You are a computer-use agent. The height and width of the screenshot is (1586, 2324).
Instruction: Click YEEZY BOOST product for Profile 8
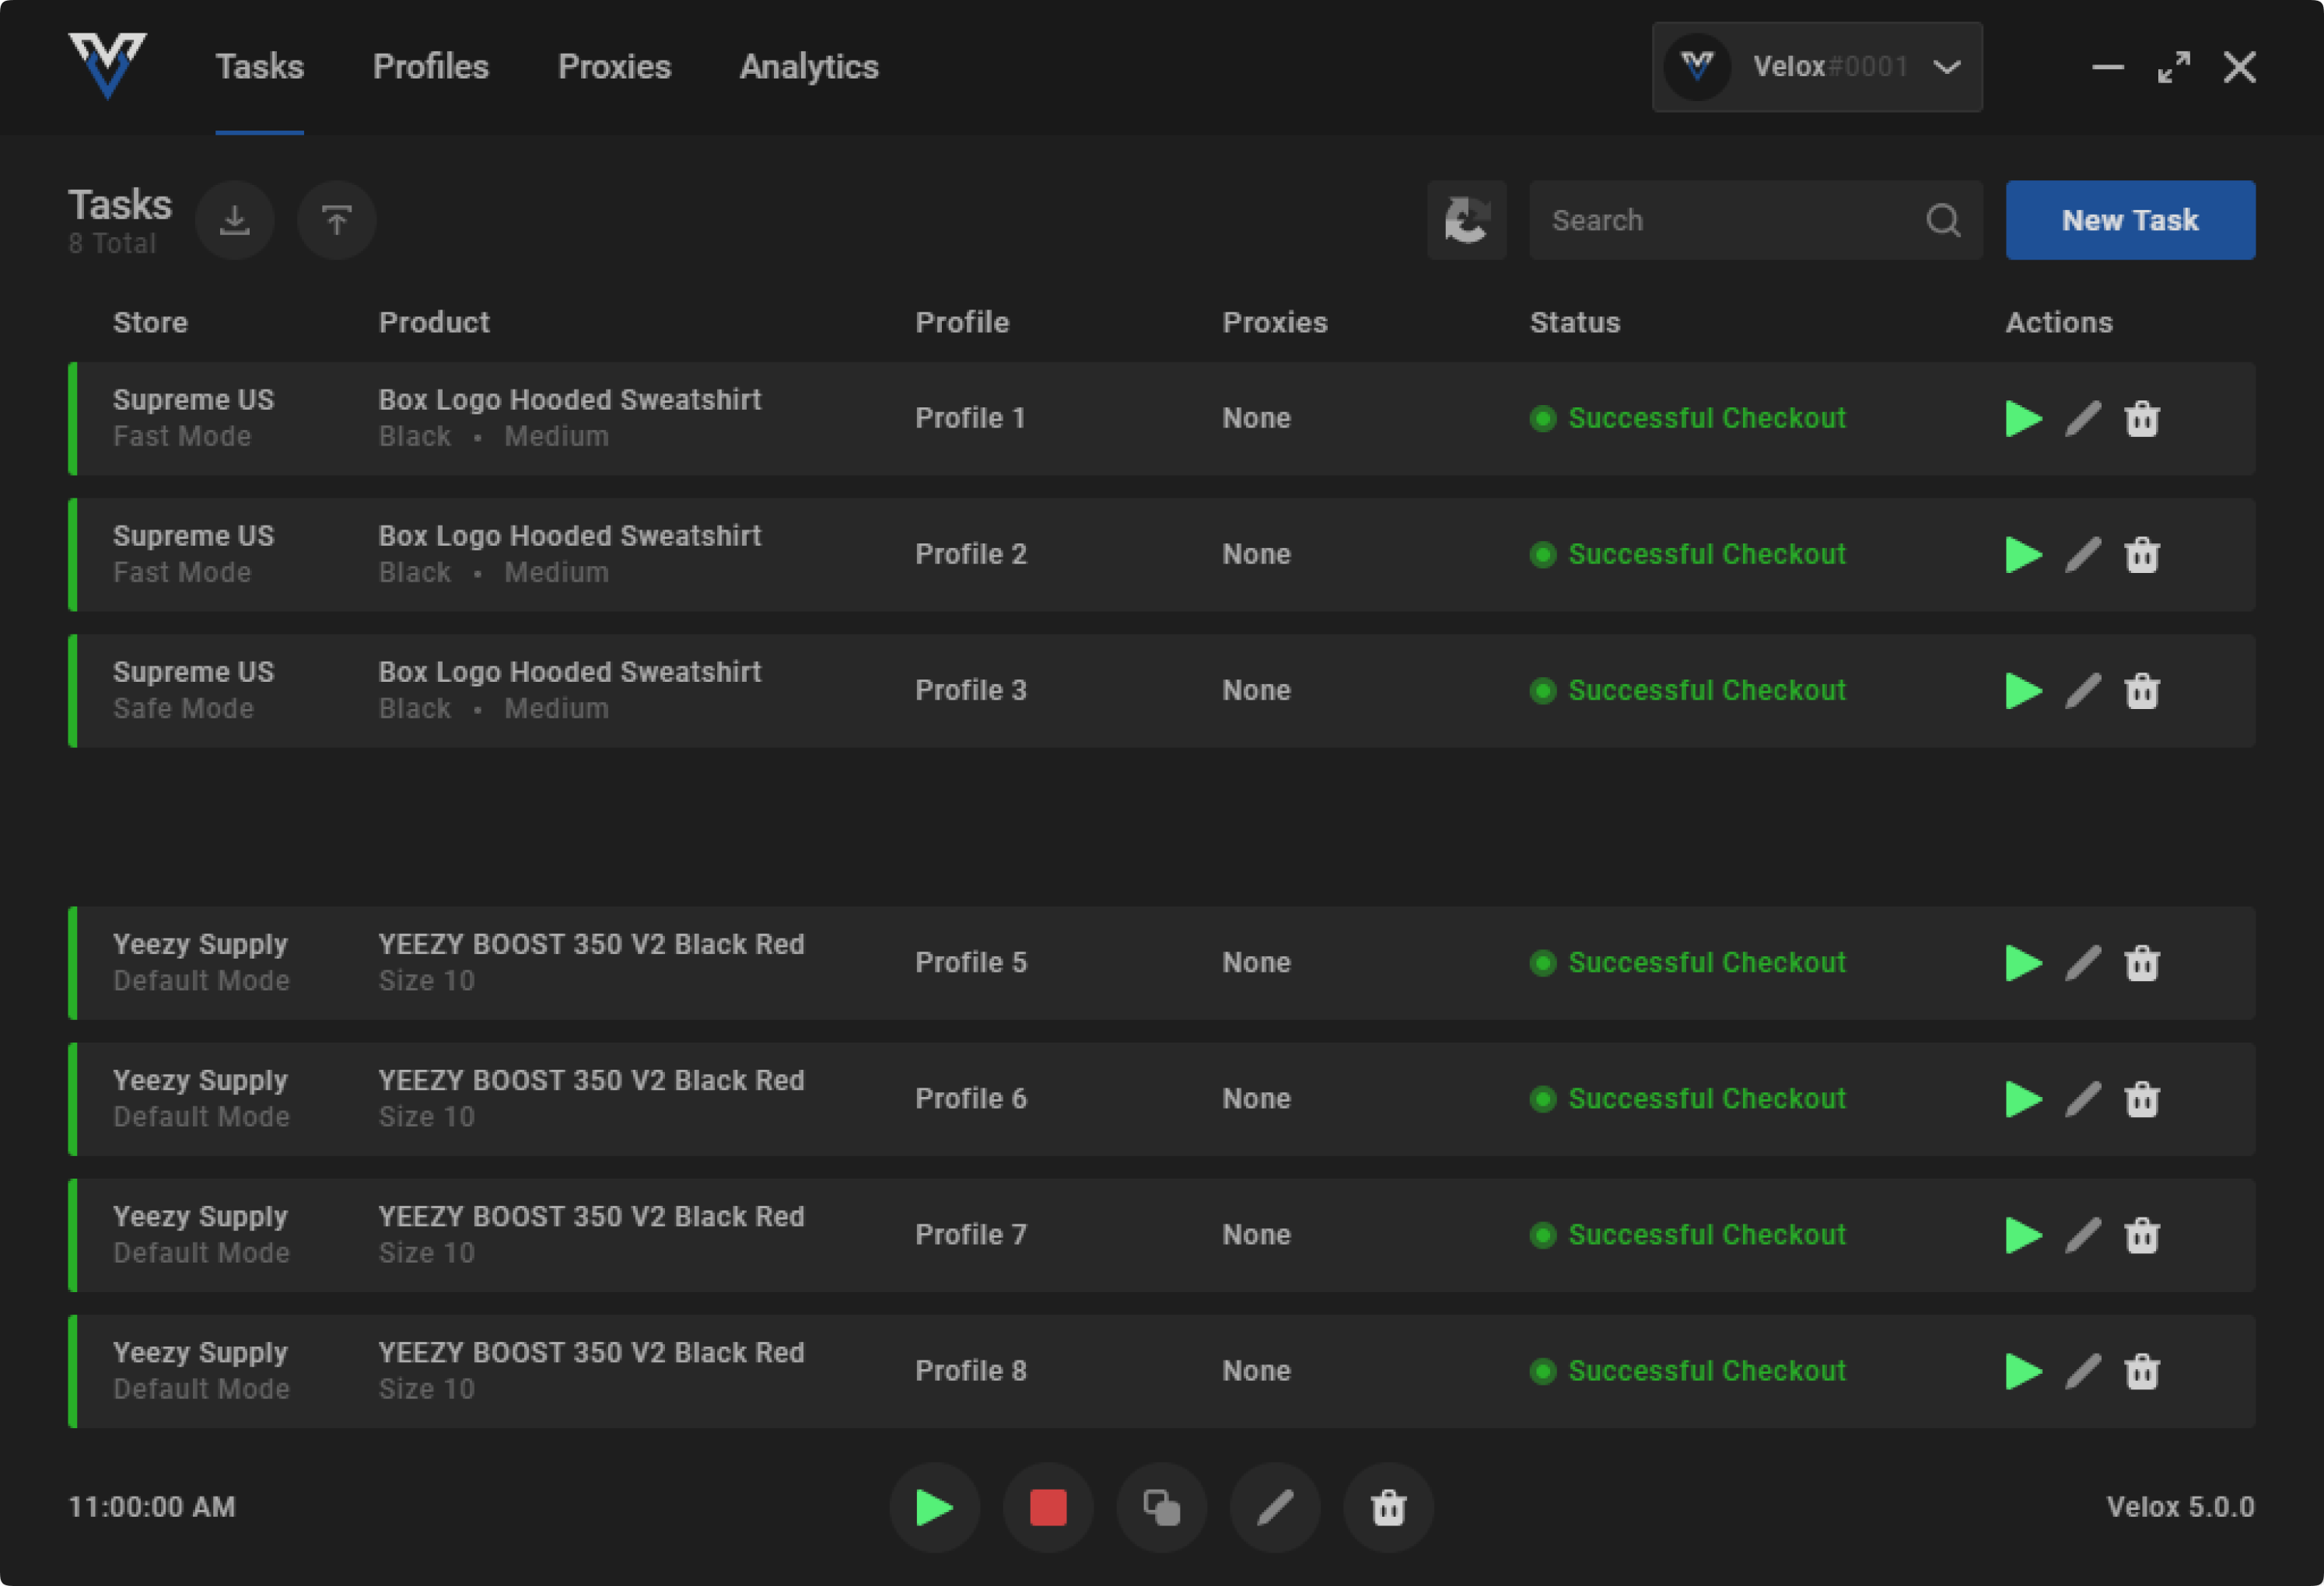pyautogui.click(x=591, y=1352)
